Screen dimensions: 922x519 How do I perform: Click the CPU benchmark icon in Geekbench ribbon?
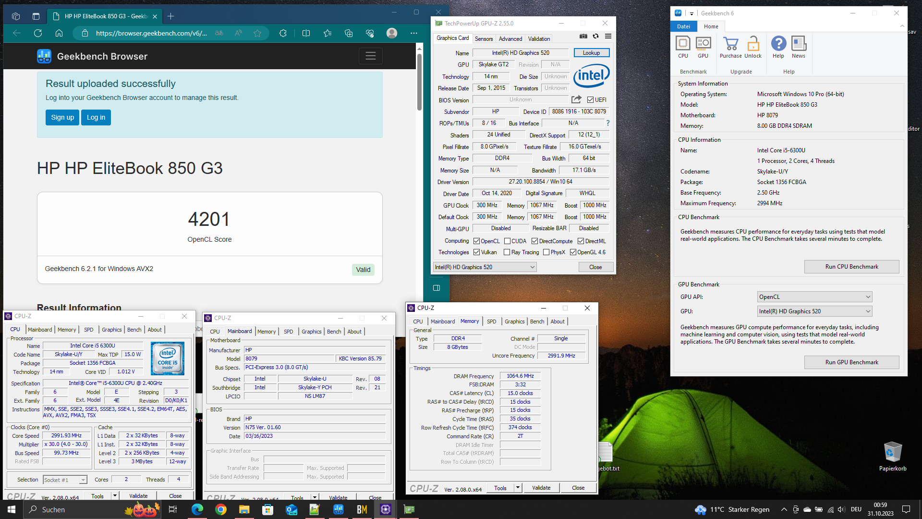(x=683, y=48)
